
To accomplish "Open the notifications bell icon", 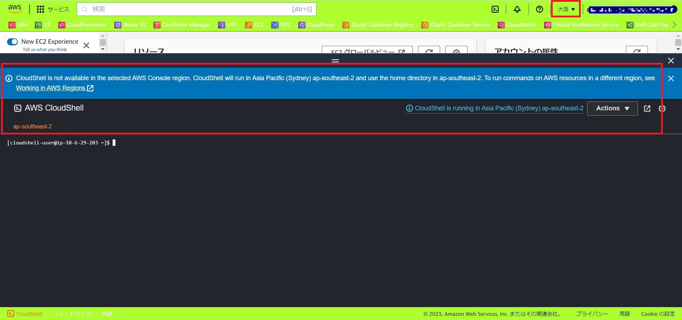I will (x=517, y=9).
